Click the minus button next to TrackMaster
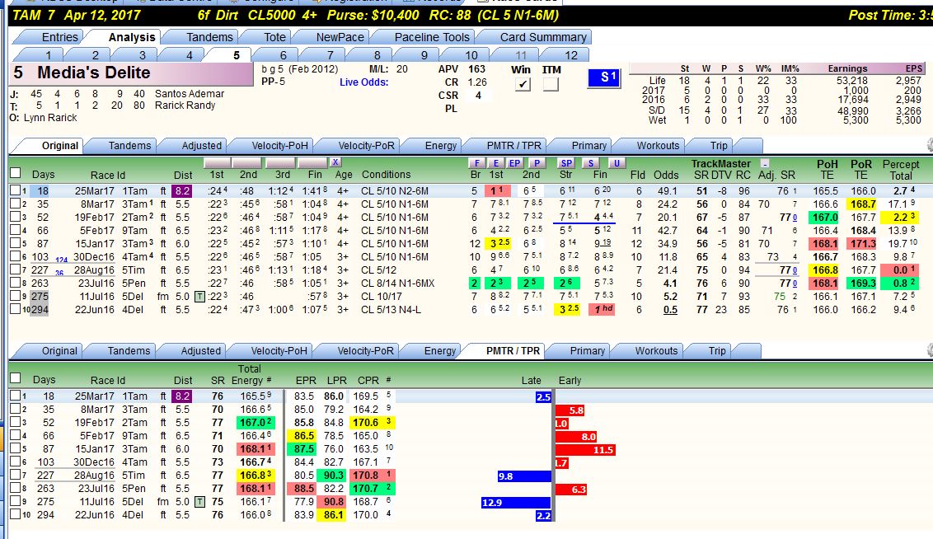Image resolution: width=933 pixels, height=539 pixels. [765, 164]
